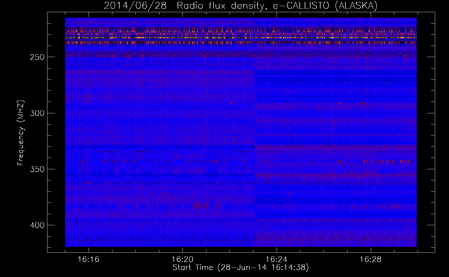Click the 'Frequency (MHZ)' axis label
The width and height of the screenshot is (449, 277).
(21, 133)
